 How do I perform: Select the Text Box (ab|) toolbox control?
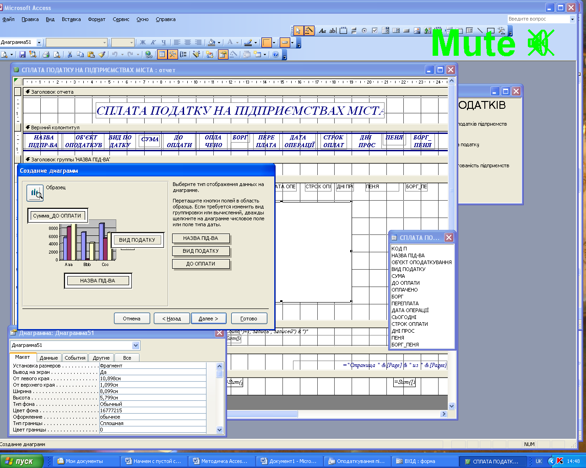pos(333,31)
